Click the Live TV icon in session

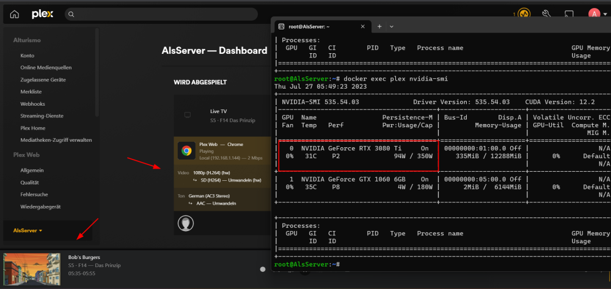[x=188, y=115]
